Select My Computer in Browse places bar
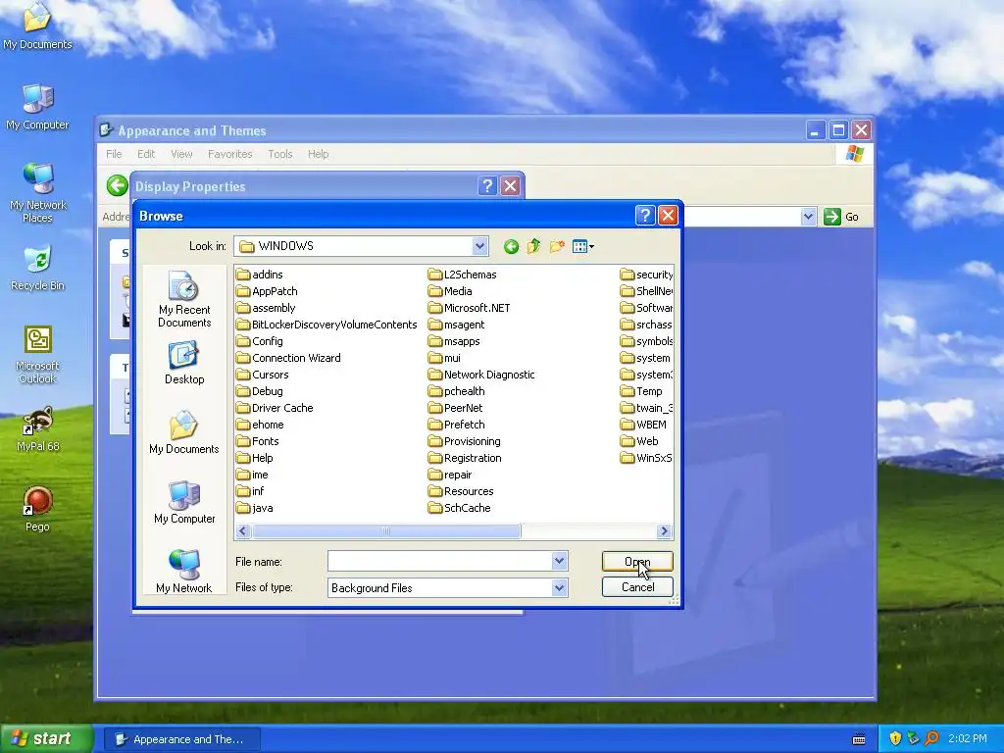Image resolution: width=1004 pixels, height=753 pixels. pos(184,502)
